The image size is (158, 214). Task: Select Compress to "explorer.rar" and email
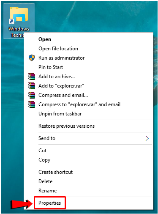coord(88,104)
